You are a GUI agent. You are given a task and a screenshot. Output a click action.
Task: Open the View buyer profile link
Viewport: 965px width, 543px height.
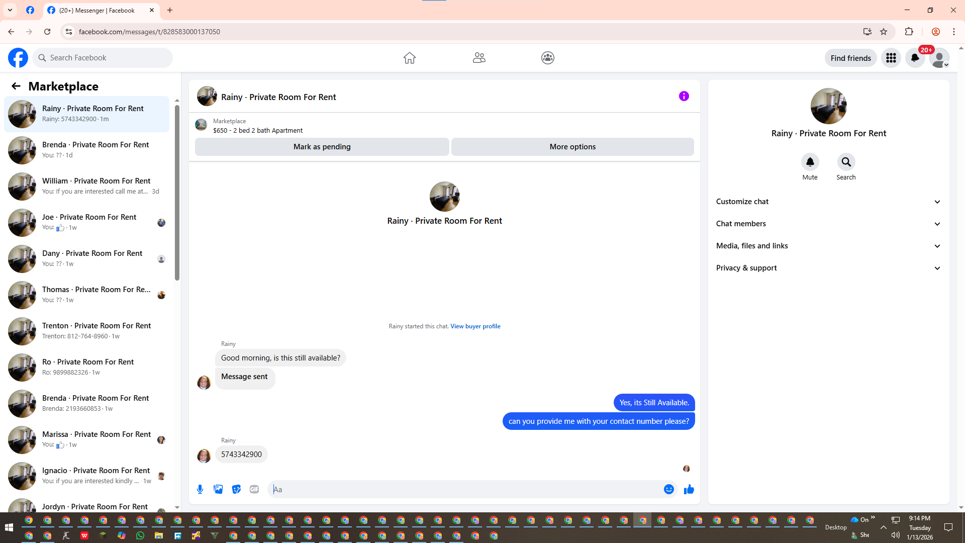pyautogui.click(x=475, y=326)
